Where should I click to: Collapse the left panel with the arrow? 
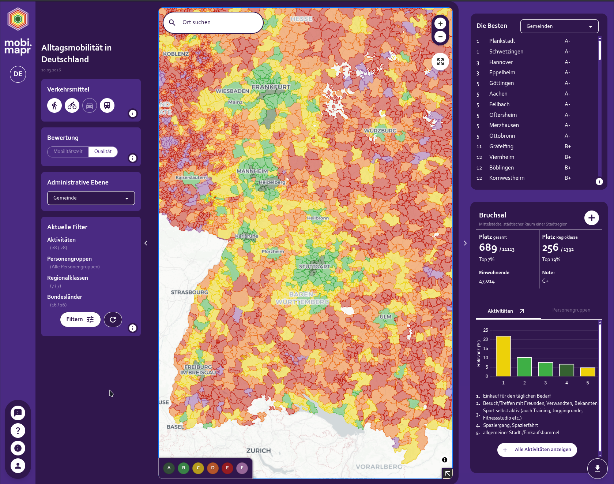point(146,243)
